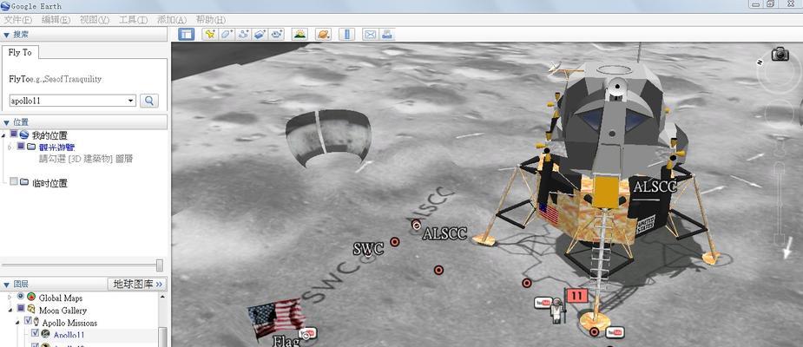
Task: Click the print toolbar icon
Action: pyautogui.click(x=386, y=35)
